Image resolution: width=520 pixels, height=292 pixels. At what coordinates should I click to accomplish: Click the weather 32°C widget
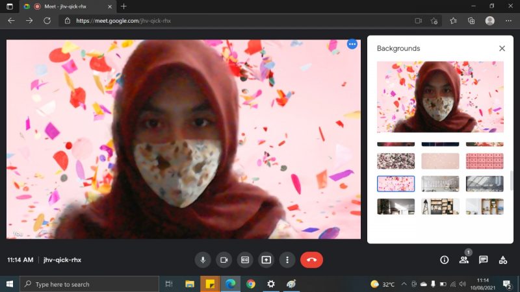click(383, 284)
